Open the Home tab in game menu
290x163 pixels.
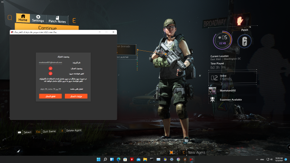23,18
